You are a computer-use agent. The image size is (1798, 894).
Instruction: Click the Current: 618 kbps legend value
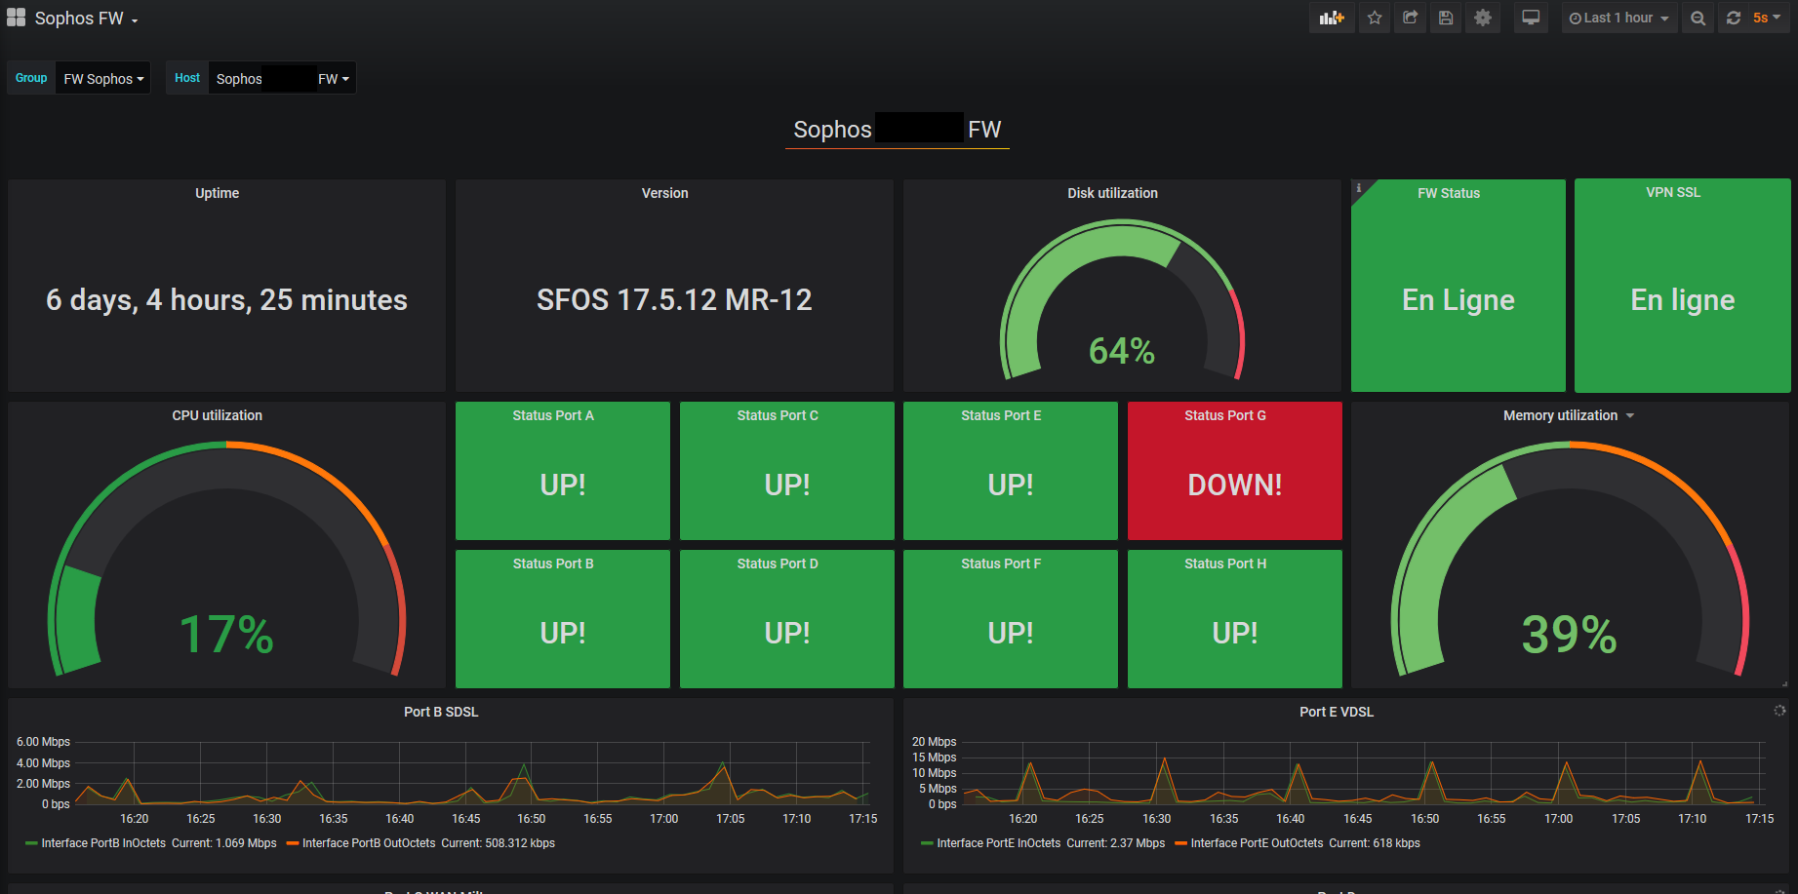coord(1375,843)
